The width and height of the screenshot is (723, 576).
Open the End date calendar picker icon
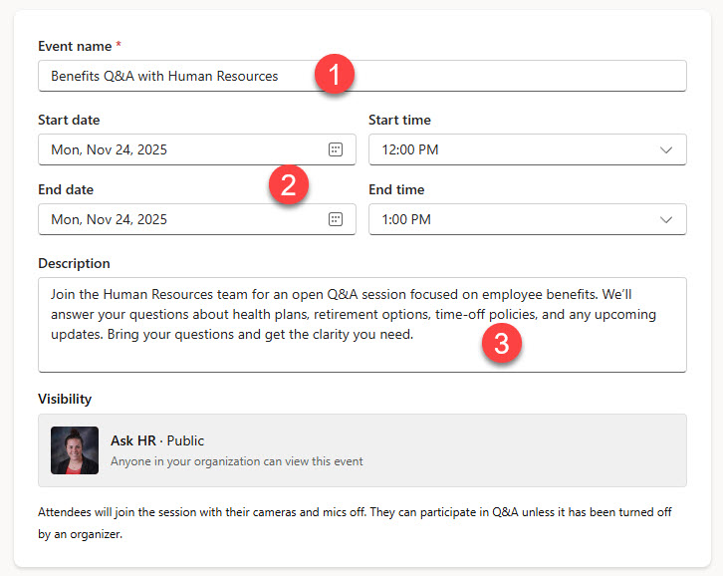[336, 219]
